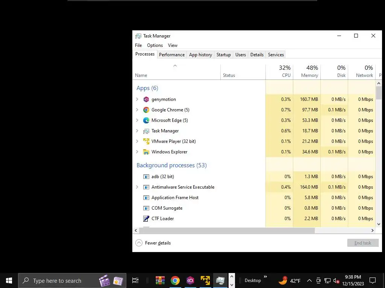This screenshot has width=385, height=288.
Task: Click the Meet Now tray icon
Action: coord(318,280)
